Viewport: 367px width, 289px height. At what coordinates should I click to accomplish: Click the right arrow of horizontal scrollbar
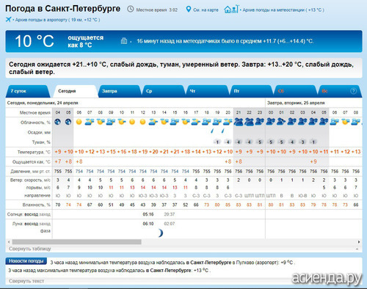(359, 242)
